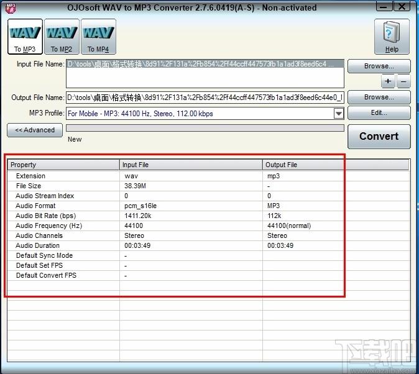
Task: Select the Default Set FPS row
Action: [209, 265]
